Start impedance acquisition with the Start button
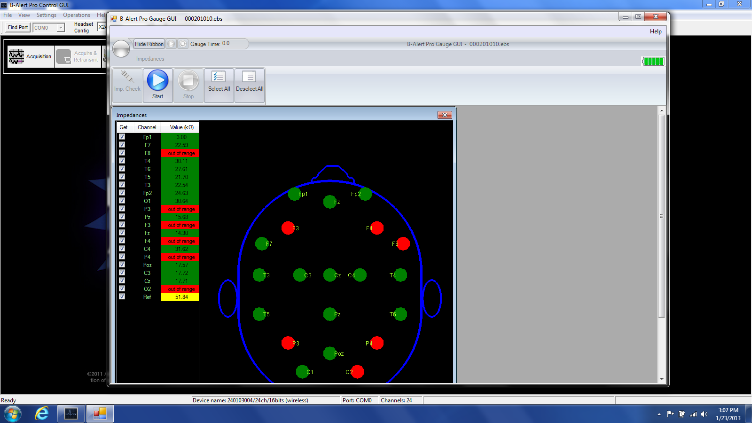The width and height of the screenshot is (752, 423). (x=157, y=85)
